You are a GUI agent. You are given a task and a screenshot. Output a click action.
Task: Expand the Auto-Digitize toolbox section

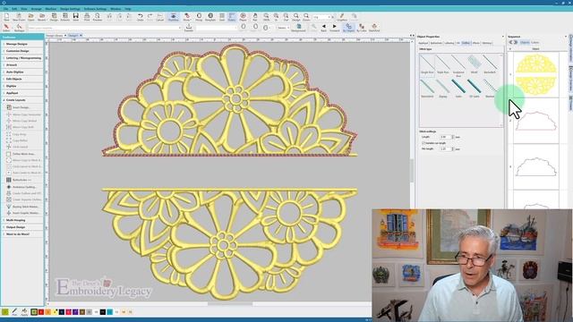(22, 72)
